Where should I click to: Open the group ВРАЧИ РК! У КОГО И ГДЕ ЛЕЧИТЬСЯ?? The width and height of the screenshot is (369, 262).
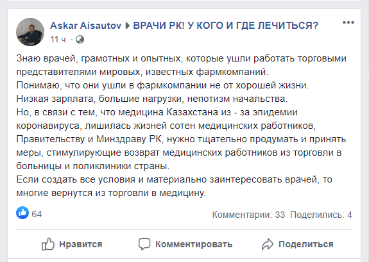(x=226, y=26)
